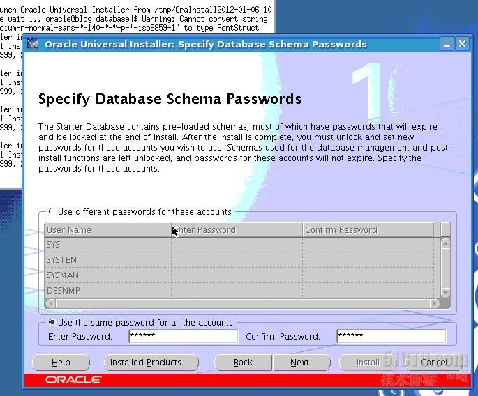Screen dimensions: 478x396
Task: Click scroll down arrow in accounts table
Action: [x=445, y=293]
